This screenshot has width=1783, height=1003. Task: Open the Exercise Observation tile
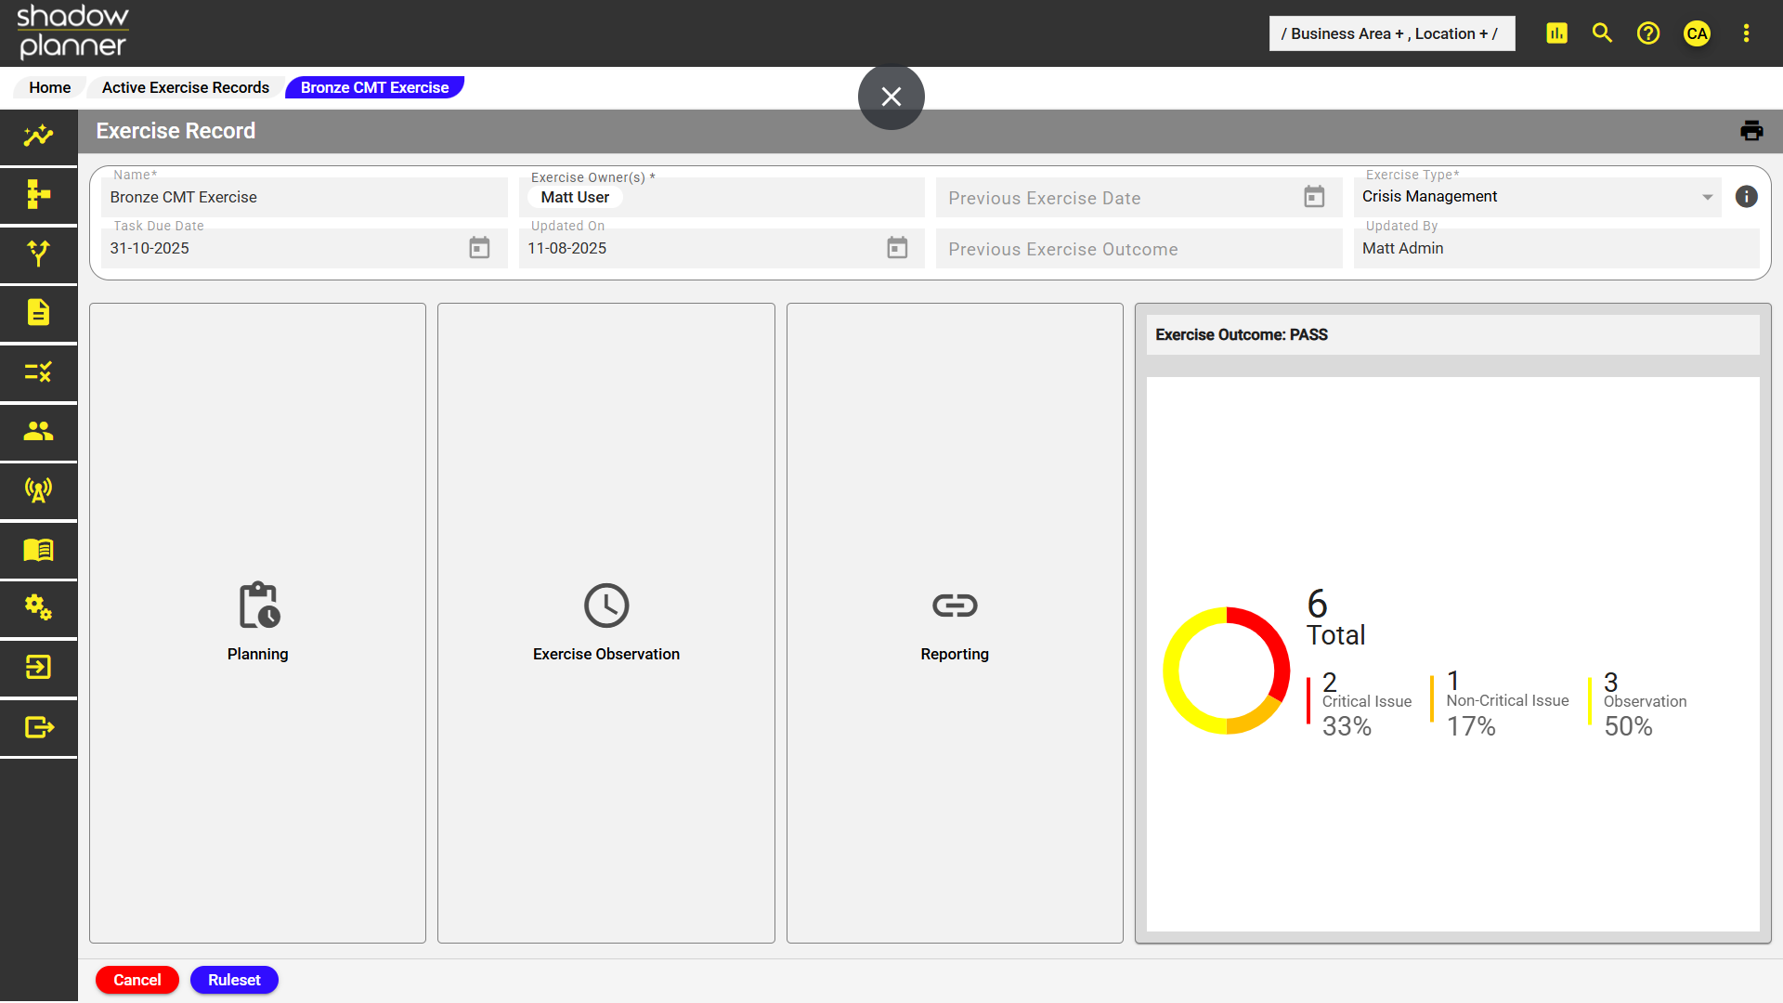click(606, 623)
